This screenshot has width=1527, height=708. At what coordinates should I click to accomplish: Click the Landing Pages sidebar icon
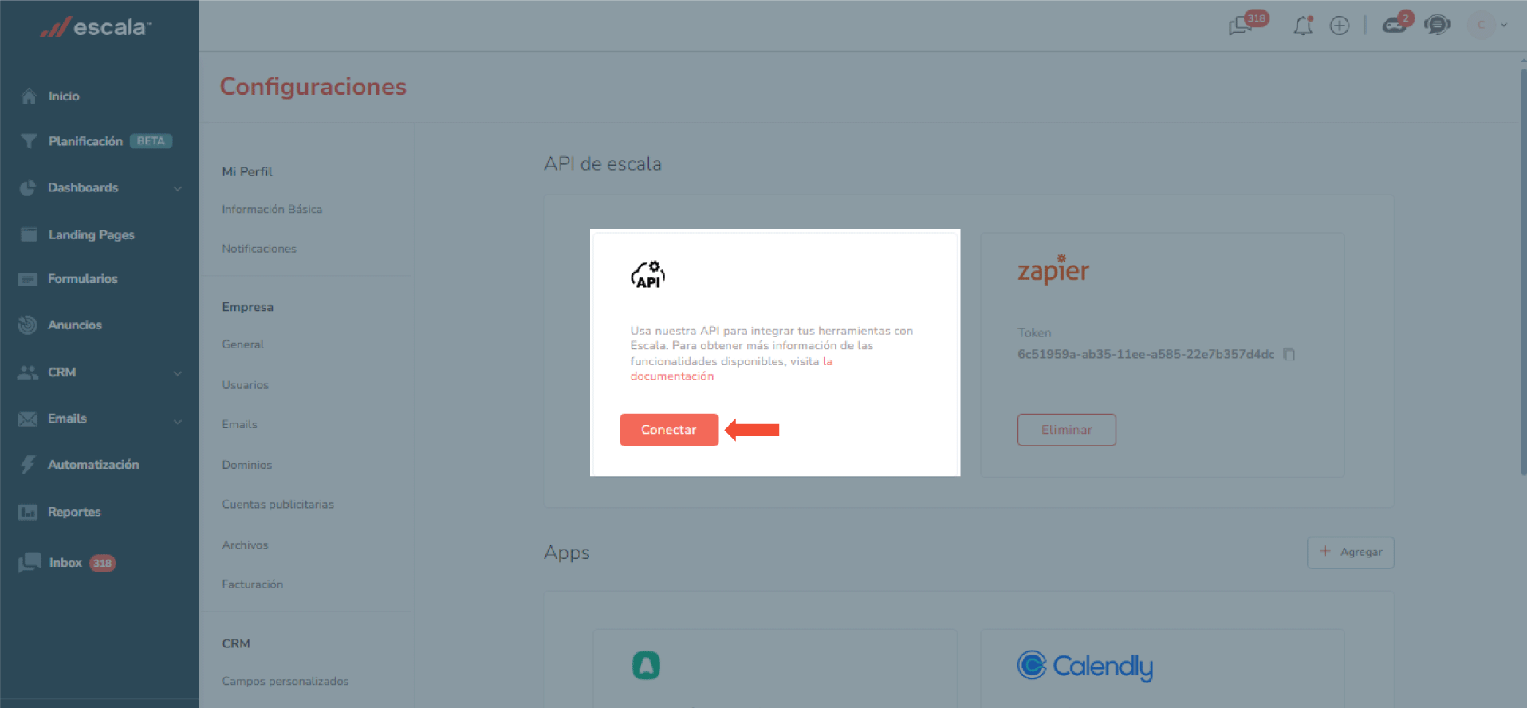tap(29, 234)
